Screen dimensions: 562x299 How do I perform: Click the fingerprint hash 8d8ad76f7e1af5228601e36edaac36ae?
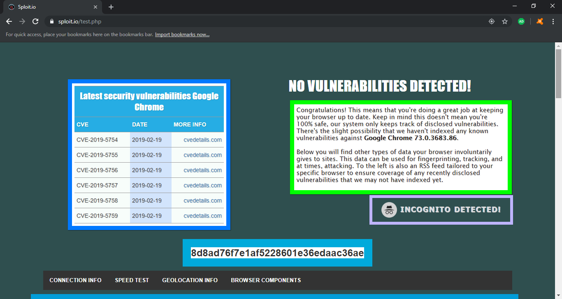277,253
